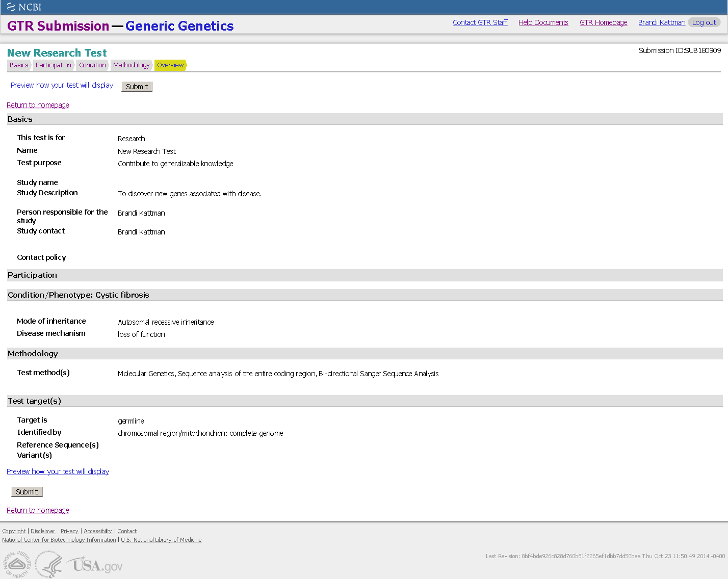Click the New Research Test heading
728x579 pixels.
tap(57, 53)
